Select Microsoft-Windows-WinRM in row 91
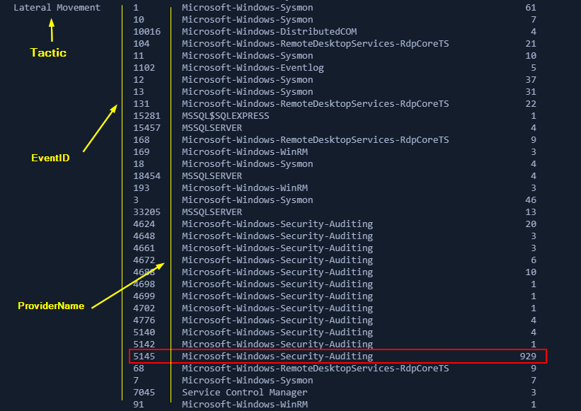 point(245,405)
